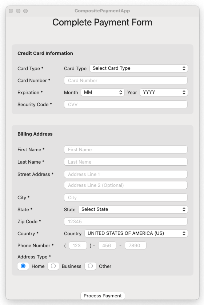Select the Home address type radio button
This screenshot has width=204, height=305.
tap(23, 266)
